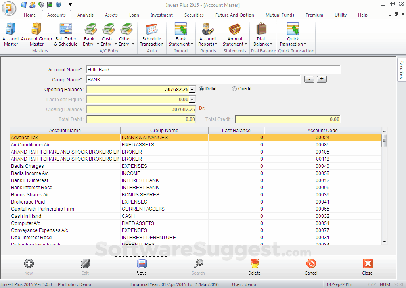Image resolution: width=406 pixels, height=288 pixels.
Task: Sort by Account Name column header
Action: point(65,130)
